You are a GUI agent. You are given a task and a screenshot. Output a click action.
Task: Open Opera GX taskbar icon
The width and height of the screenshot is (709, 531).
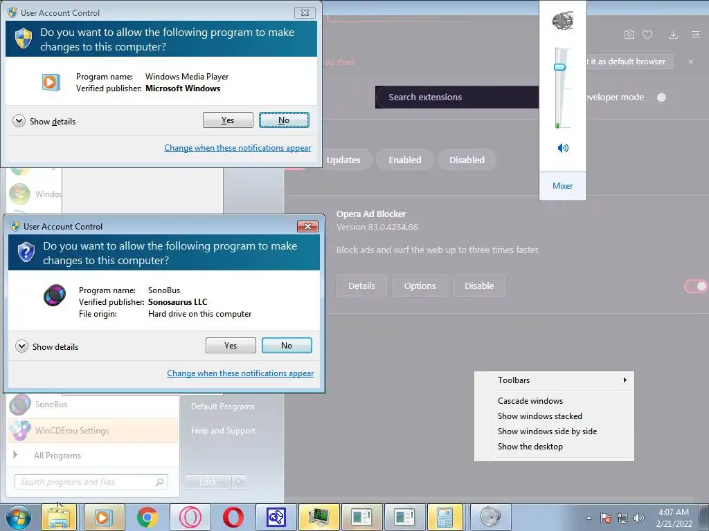[x=190, y=517]
